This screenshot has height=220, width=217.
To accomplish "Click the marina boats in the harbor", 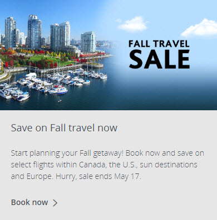I will (x=52, y=83).
